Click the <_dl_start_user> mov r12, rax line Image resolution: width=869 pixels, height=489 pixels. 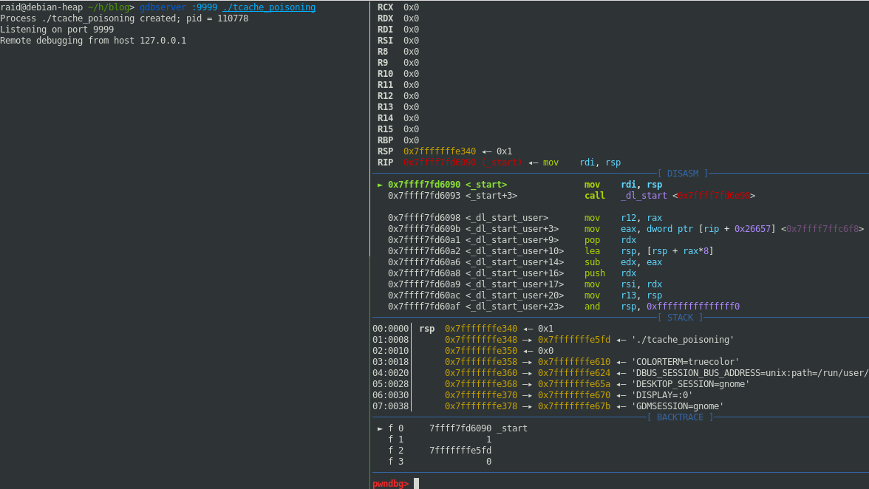(x=525, y=218)
